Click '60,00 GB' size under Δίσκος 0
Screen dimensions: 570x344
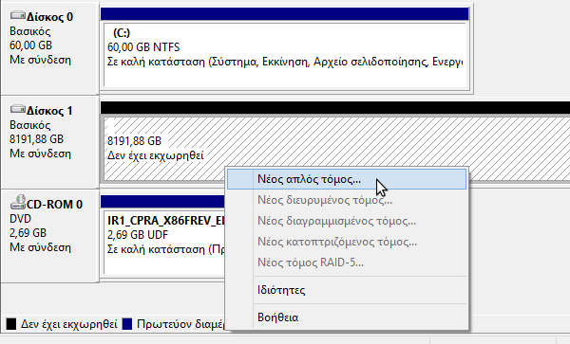pos(31,45)
